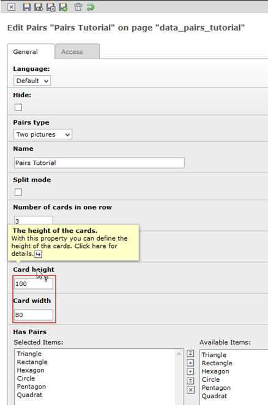
Task: Click the save and view page icon
Action: point(39,7)
